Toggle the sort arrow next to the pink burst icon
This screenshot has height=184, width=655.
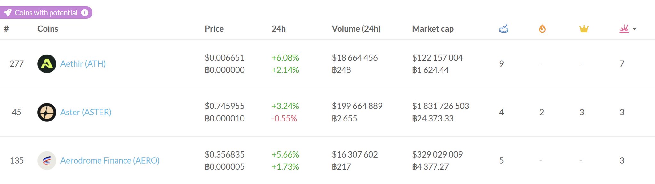coord(635,29)
